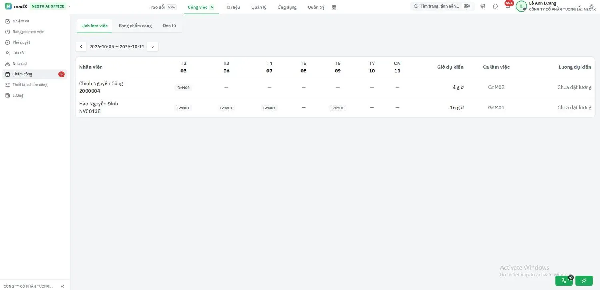600x290 pixels.
Task: Switch to the Lịch làm việc tab
Action: click(94, 26)
